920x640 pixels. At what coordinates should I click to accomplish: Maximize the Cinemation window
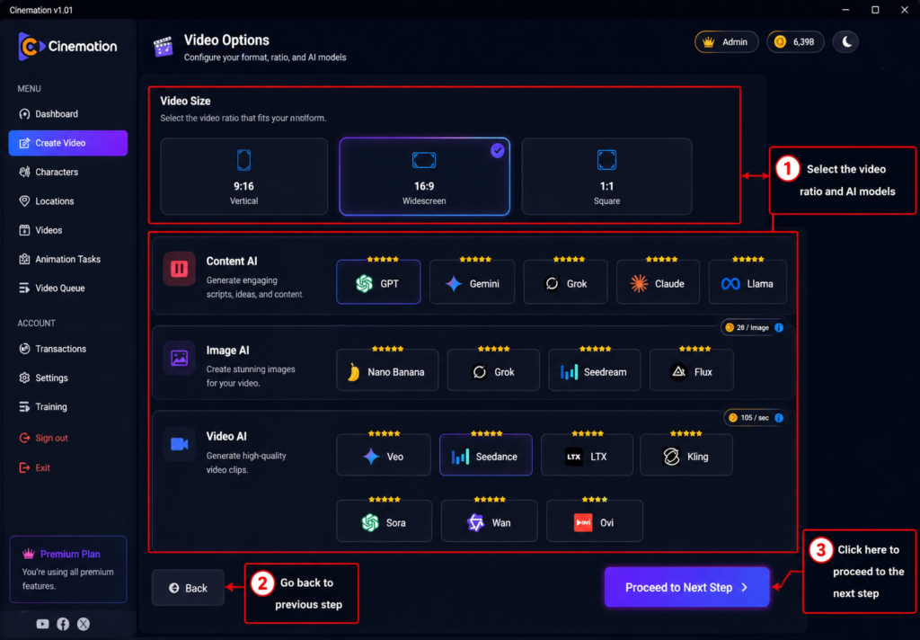[875, 10]
